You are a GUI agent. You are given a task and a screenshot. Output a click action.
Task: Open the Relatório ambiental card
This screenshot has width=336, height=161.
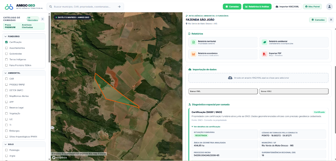click(x=294, y=42)
